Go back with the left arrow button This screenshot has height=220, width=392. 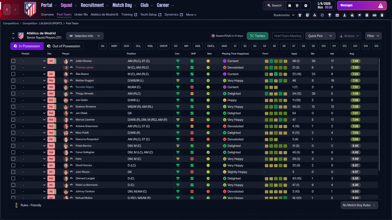7,9
